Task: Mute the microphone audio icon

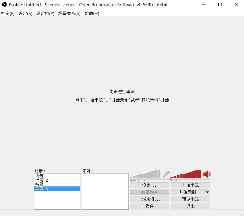Action: tap(167, 174)
